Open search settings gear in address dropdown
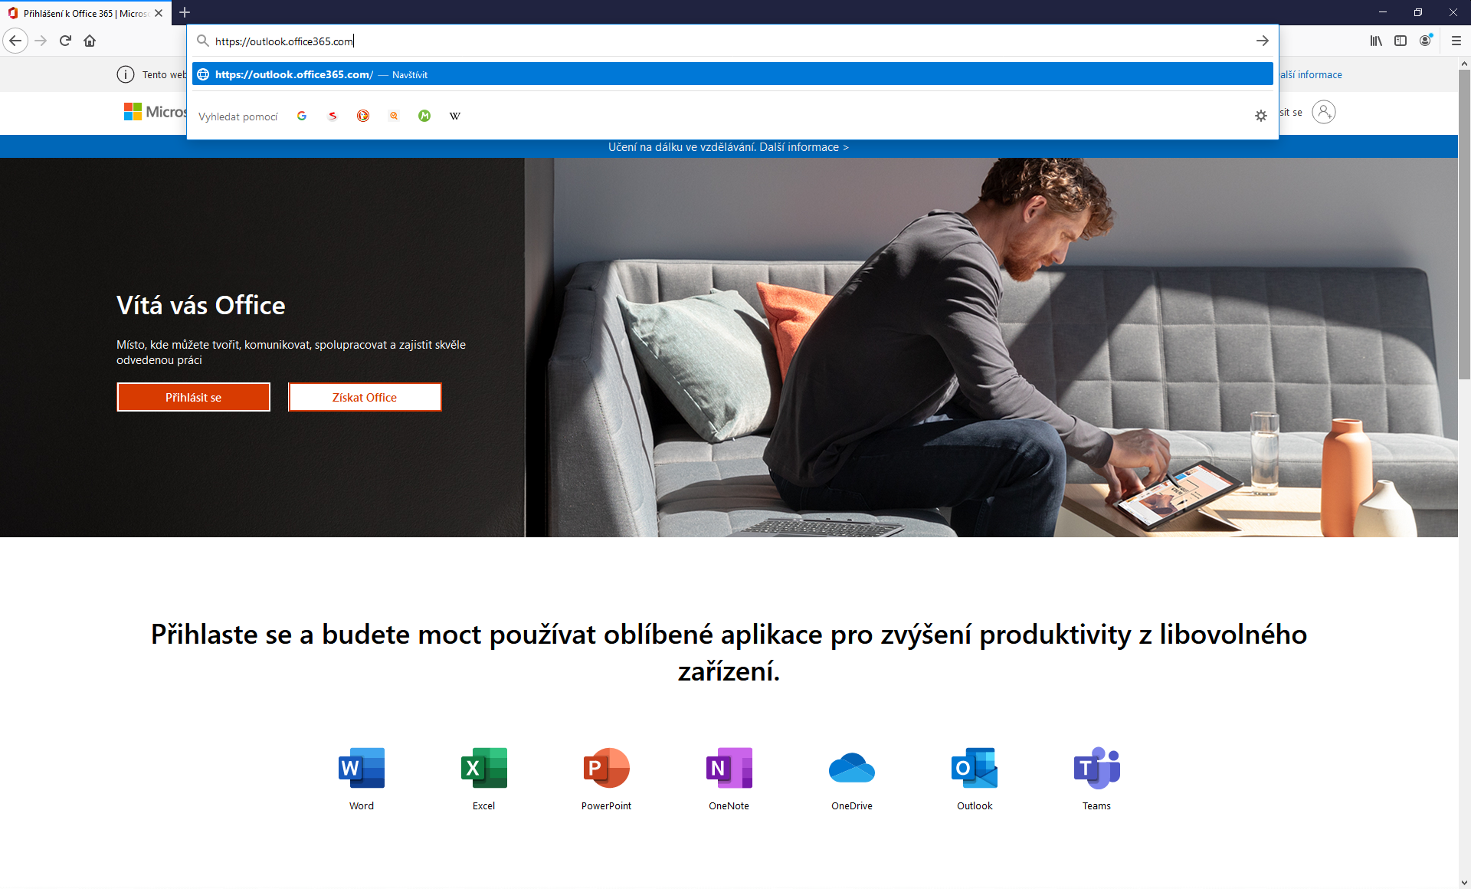 tap(1261, 116)
